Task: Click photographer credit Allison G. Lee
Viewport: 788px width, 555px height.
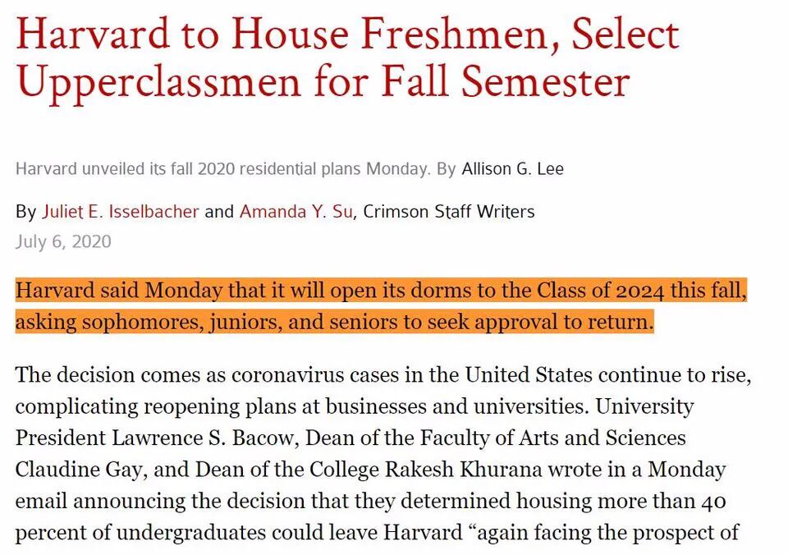Action: click(512, 169)
